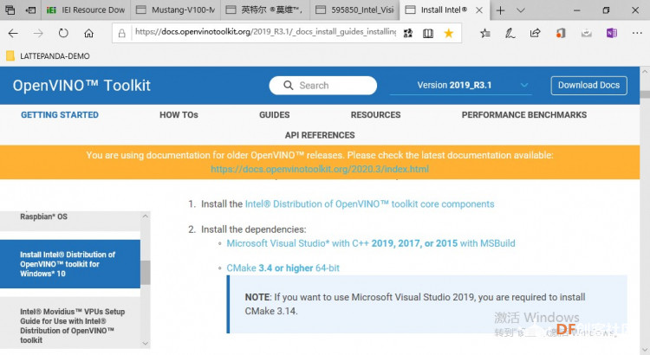Image resolution: width=650 pixels, height=355 pixels.
Task: Open Microsoft Visual Studio with C++ link
Action: tap(371, 243)
